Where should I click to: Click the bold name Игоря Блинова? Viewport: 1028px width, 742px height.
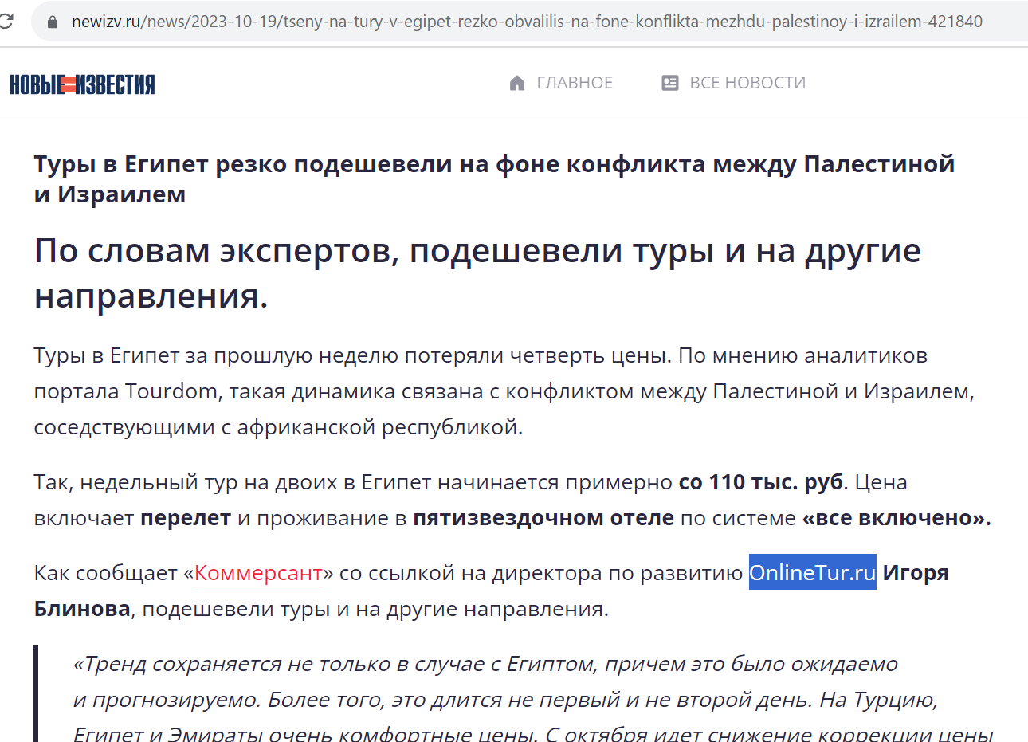(916, 573)
